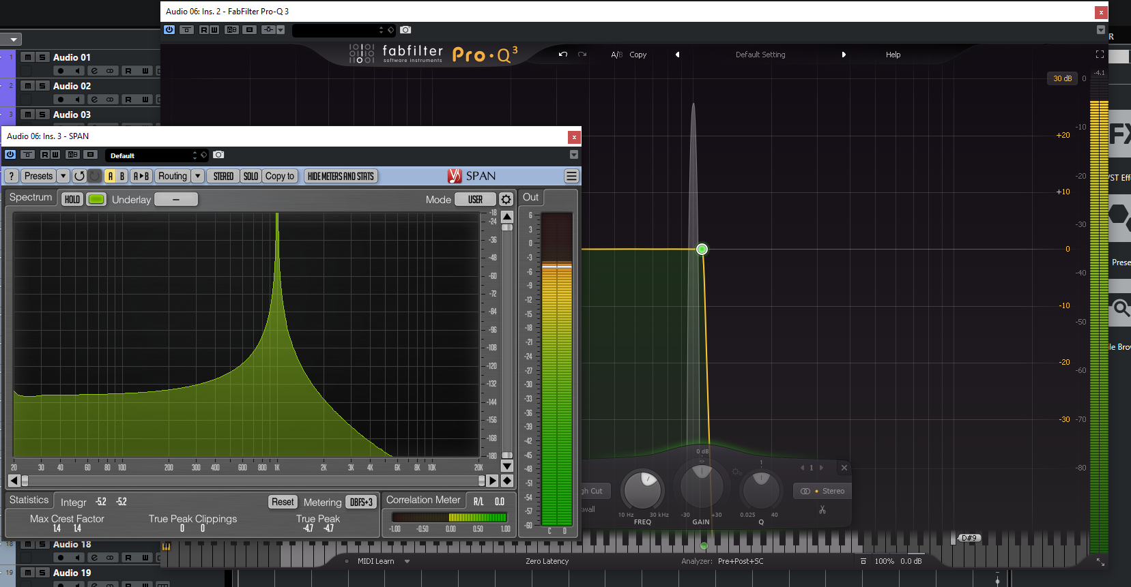
Task: Open SPAN spectrum mode settings gear
Action: tap(506, 199)
